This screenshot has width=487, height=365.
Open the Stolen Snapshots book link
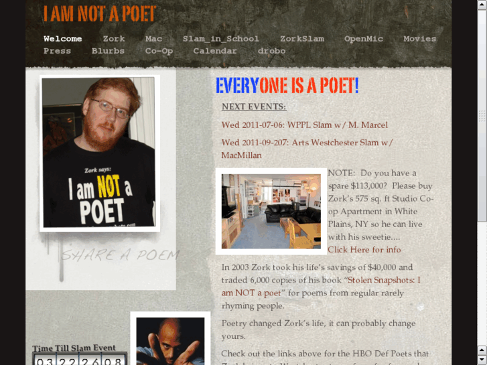pos(320,287)
